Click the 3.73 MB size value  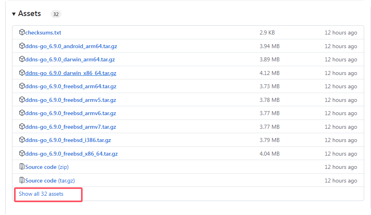(x=270, y=86)
